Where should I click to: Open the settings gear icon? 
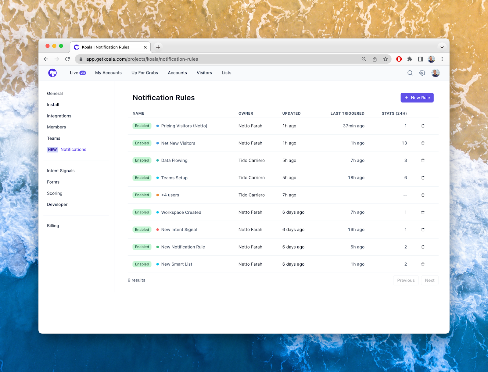click(x=422, y=73)
